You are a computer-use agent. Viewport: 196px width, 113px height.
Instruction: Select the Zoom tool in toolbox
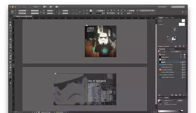tap(10, 70)
